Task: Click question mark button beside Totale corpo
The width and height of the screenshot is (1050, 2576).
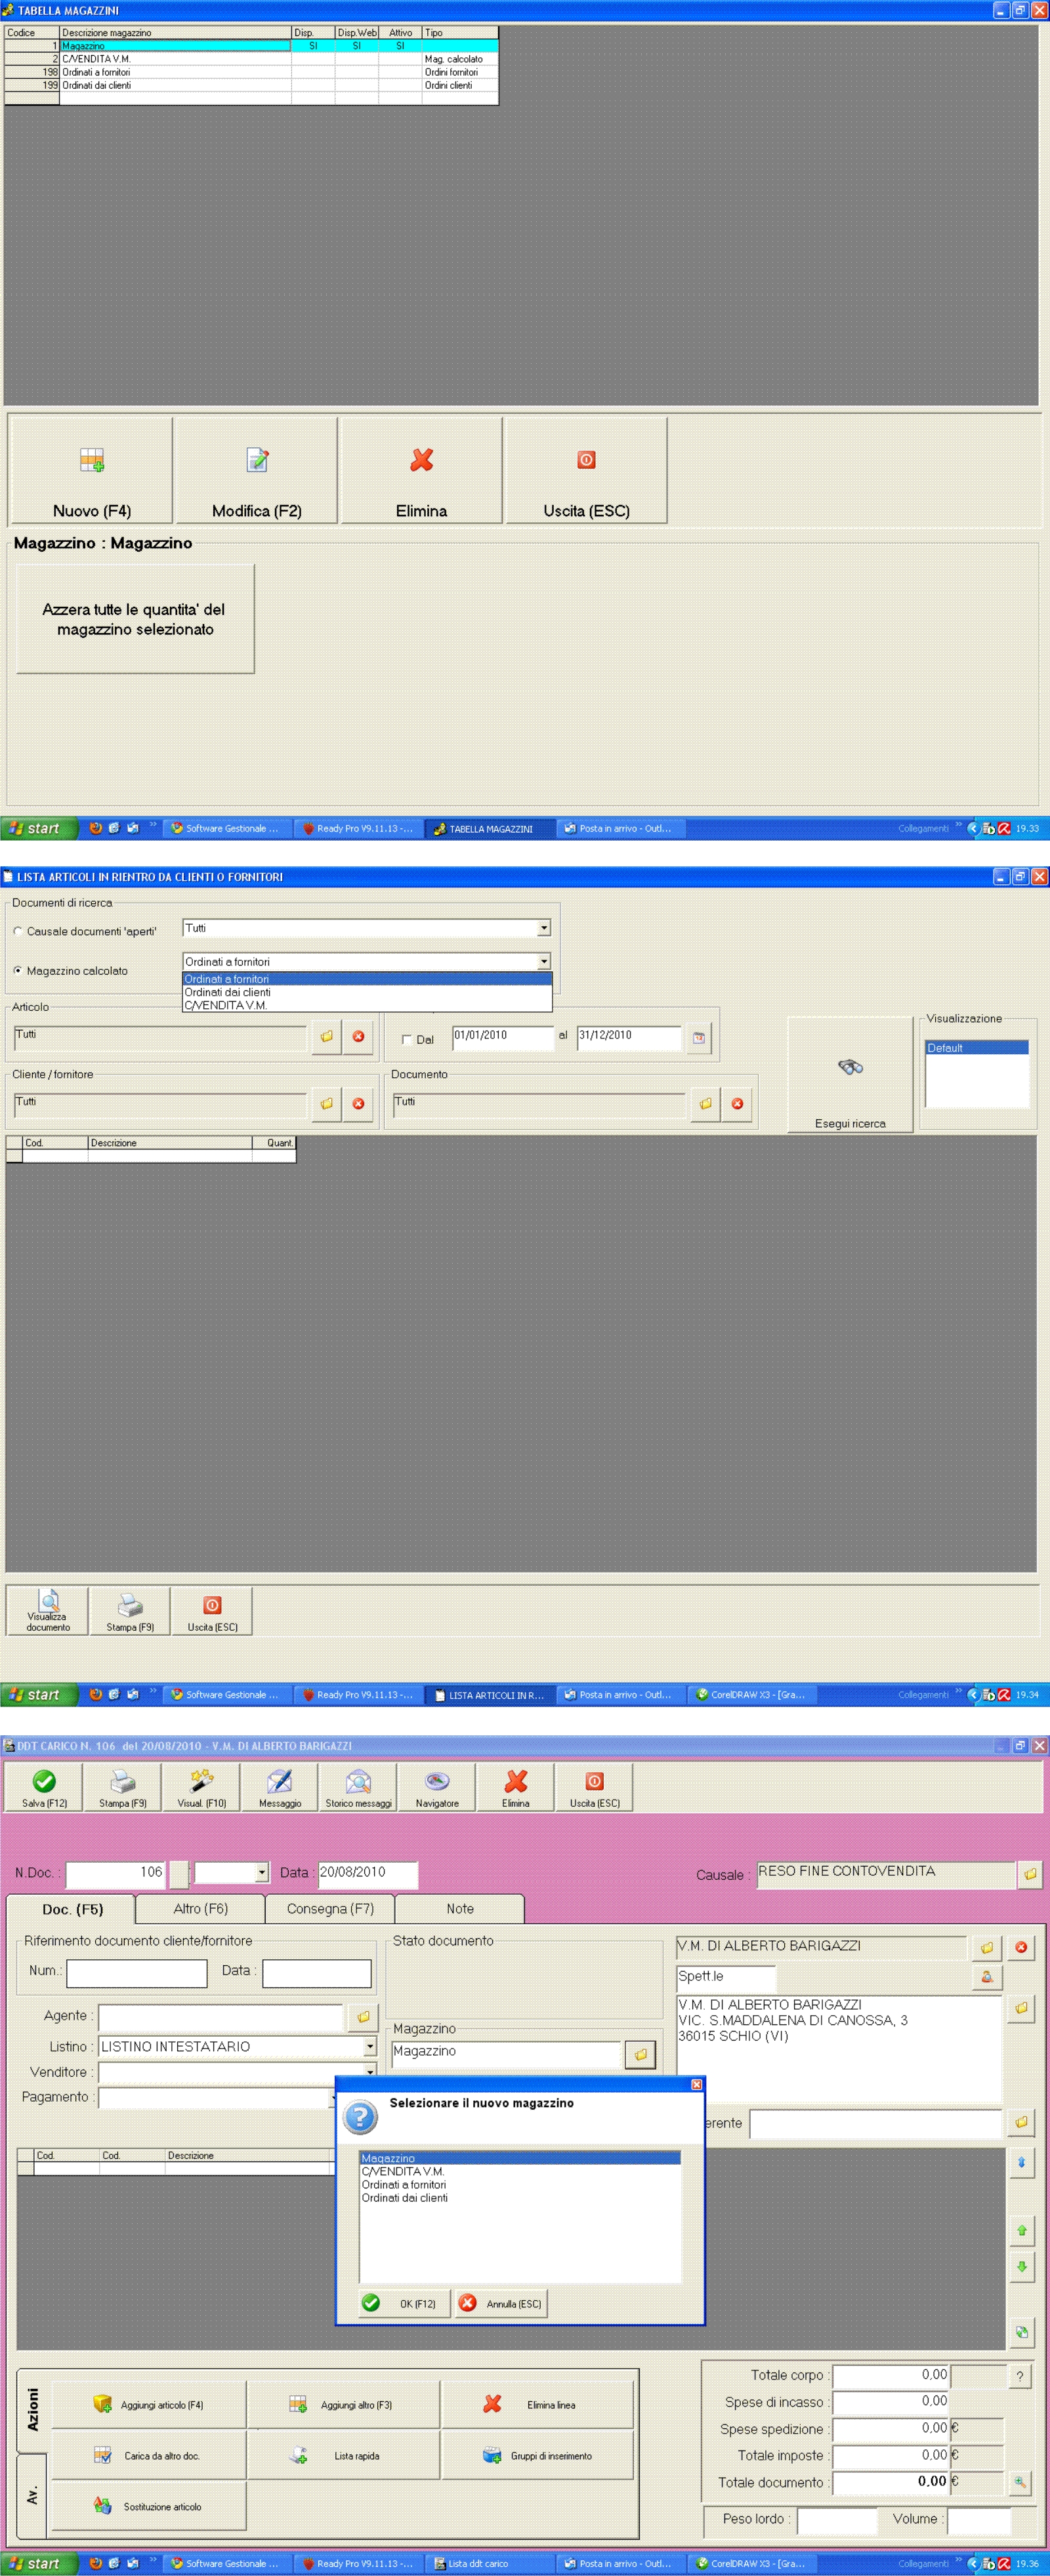Action: pos(1019,2376)
